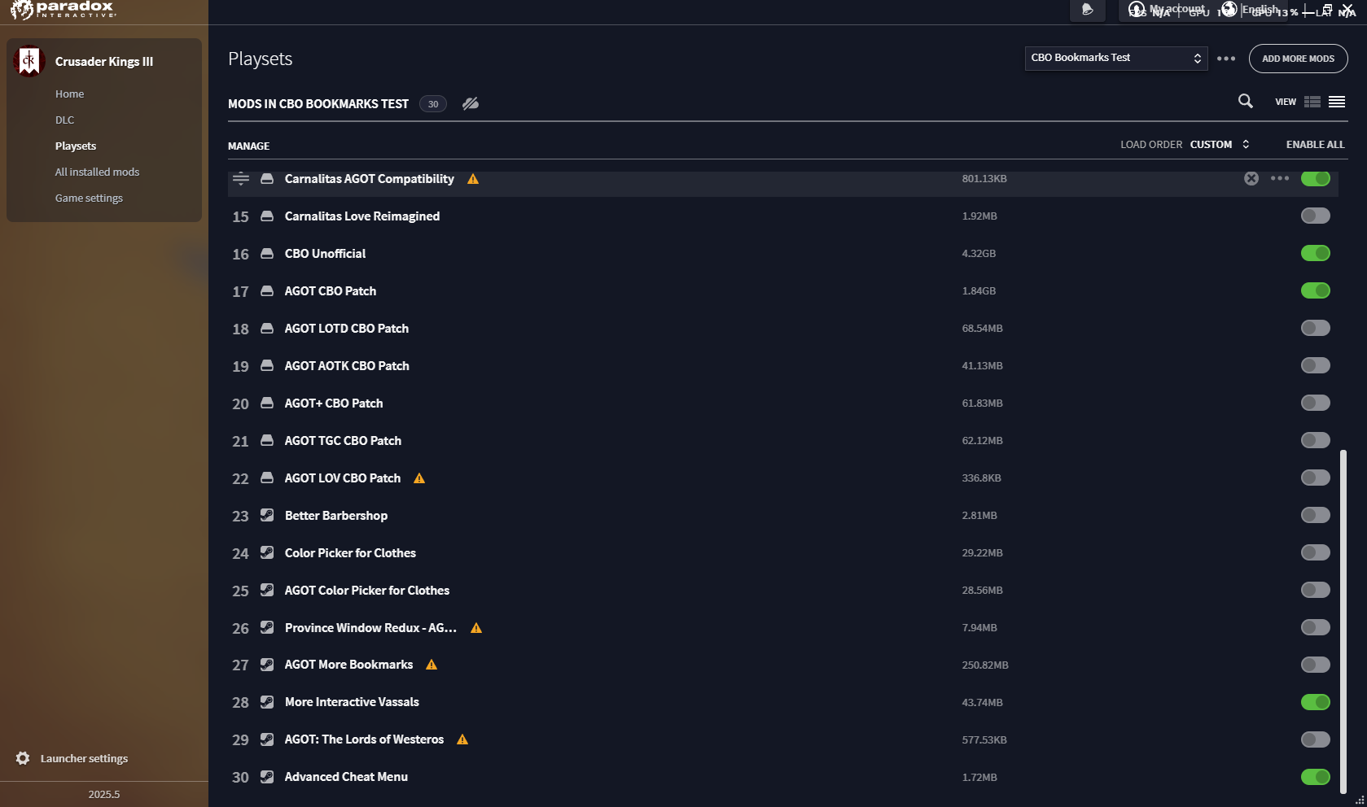Viewport: 1367px width, 807px height.
Task: Select the Color Picker for Clothes row
Action: point(782,553)
